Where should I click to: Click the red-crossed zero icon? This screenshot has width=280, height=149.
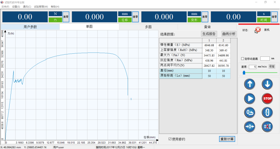tap(267, 126)
